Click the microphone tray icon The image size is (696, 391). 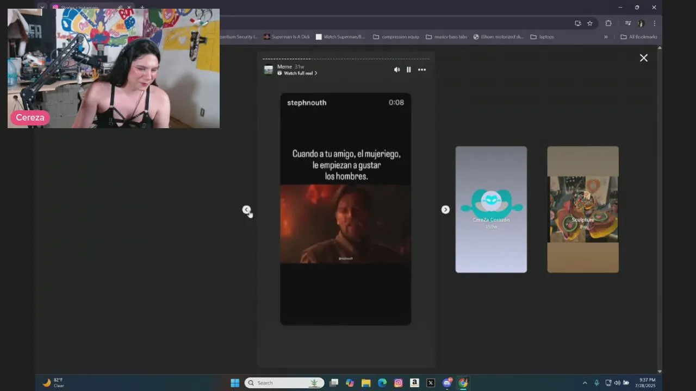tap(596, 383)
